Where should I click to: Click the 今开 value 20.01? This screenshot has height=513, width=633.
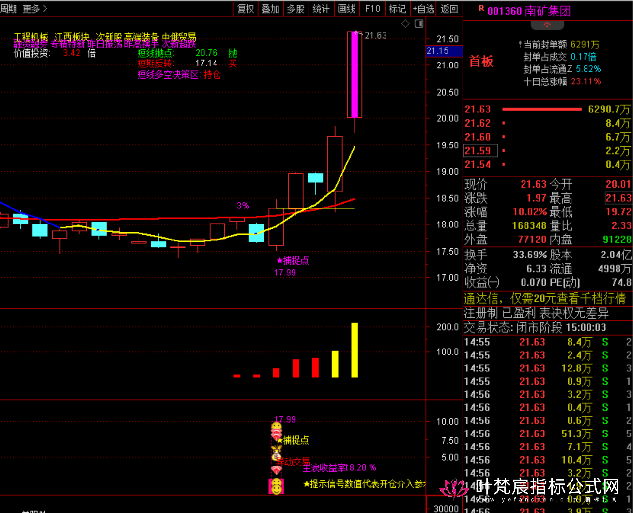point(618,184)
